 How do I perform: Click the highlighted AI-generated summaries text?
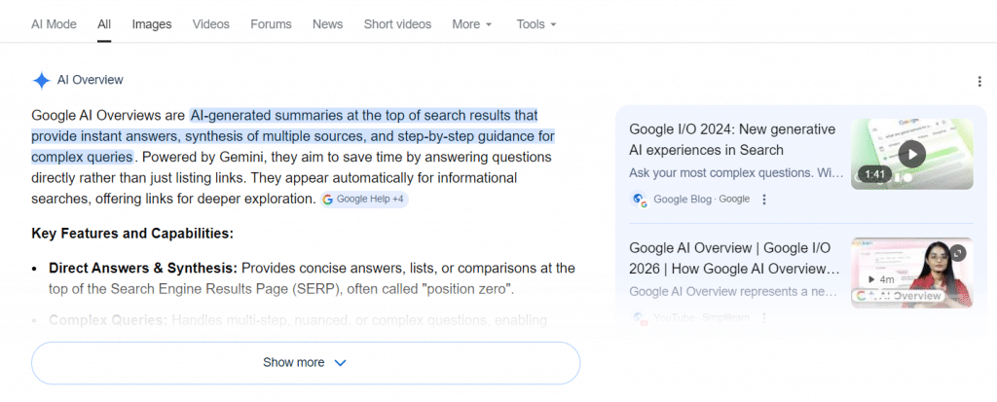click(293, 135)
